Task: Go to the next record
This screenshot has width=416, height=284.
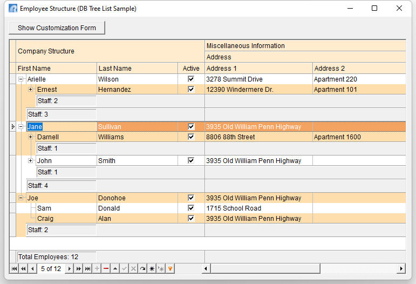Action: 69,268
